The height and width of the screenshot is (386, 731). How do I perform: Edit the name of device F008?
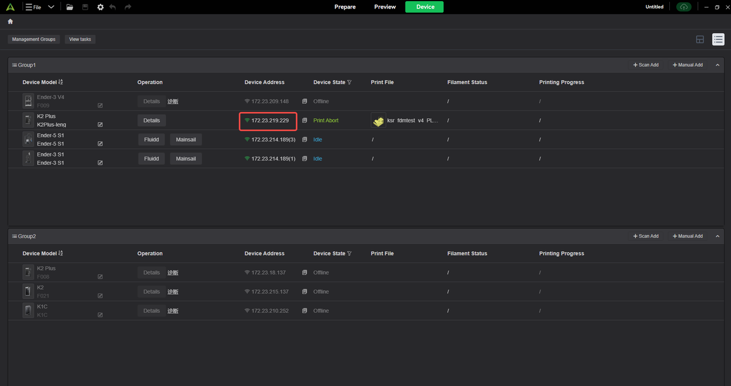pyautogui.click(x=101, y=277)
